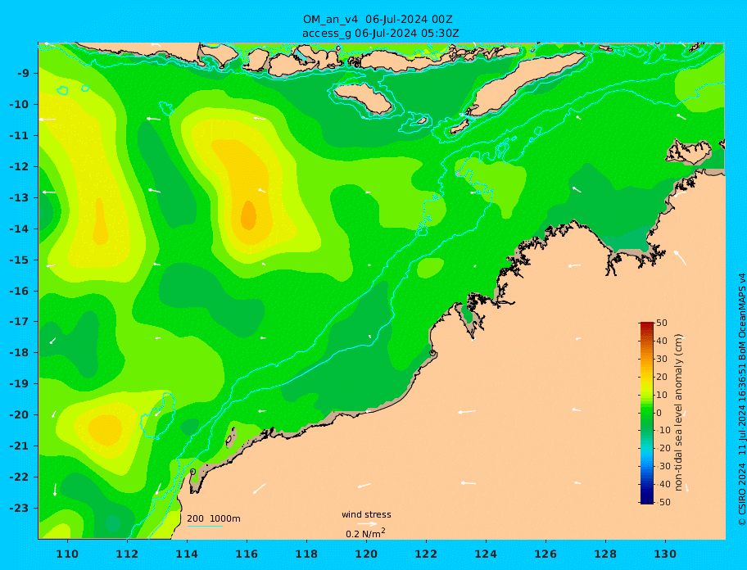Viewport: 747px width, 570px height.
Task: Click the longitude label 110
Action: (67, 554)
